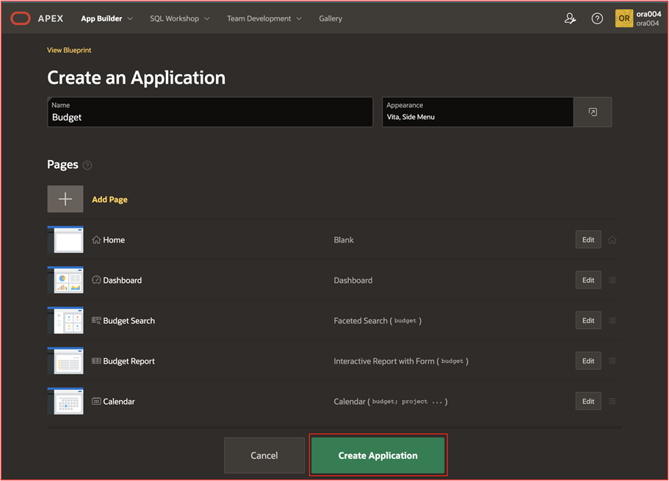The width and height of the screenshot is (669, 481).
Task: Edit the Dashboard page
Action: point(588,280)
